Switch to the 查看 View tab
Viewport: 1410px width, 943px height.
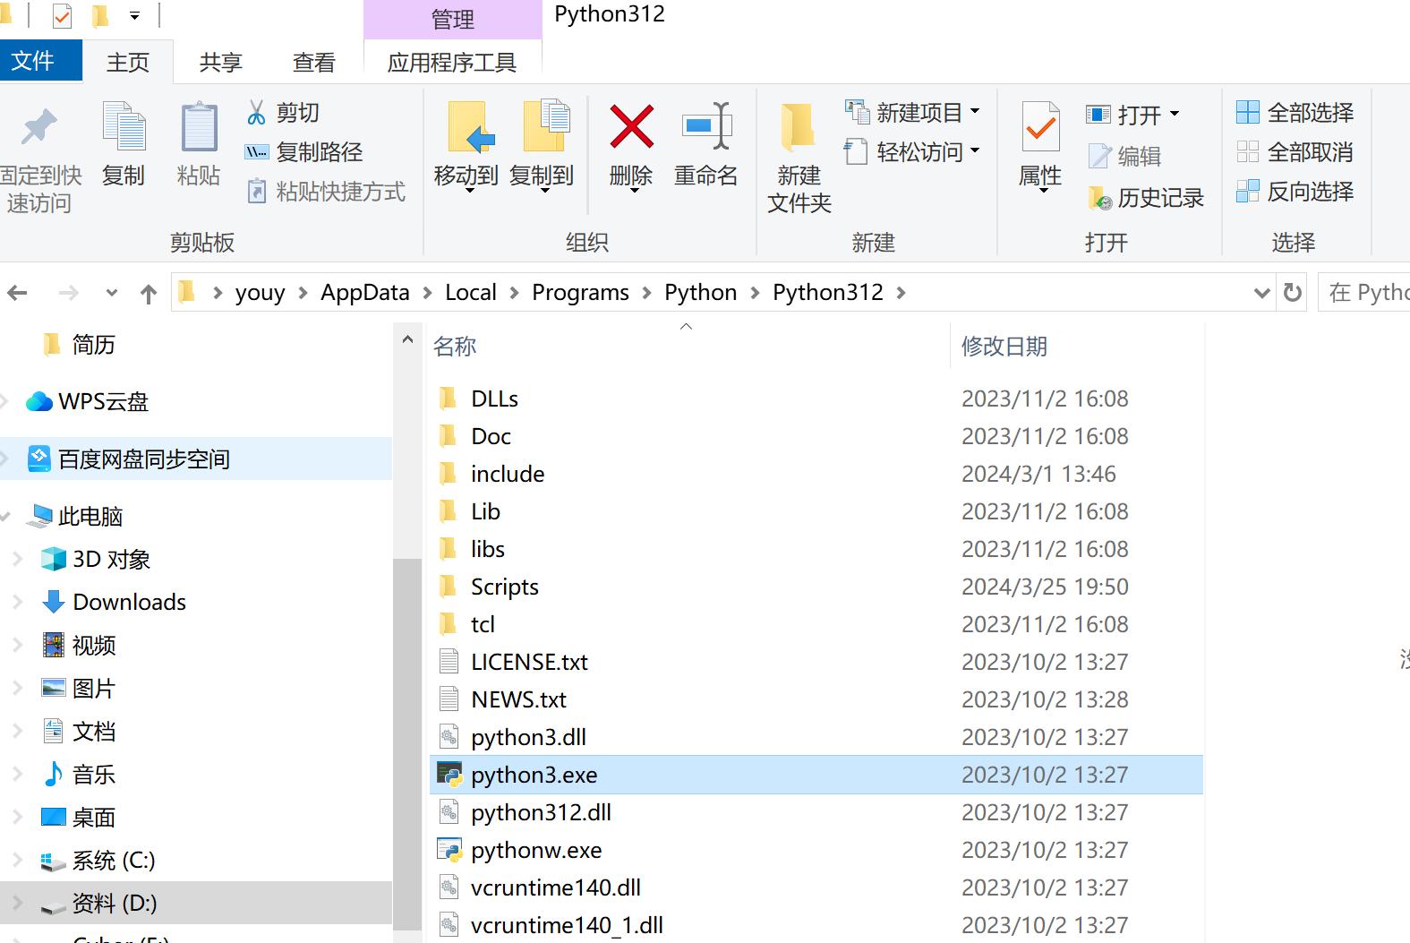314,62
